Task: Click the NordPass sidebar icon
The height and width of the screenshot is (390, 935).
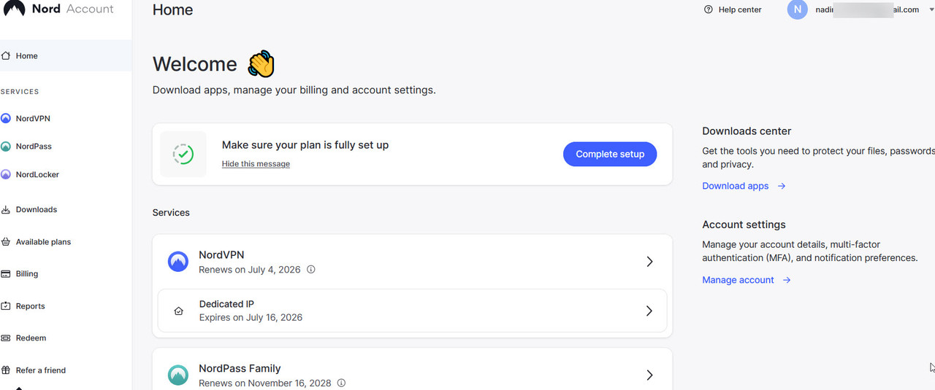Action: click(x=6, y=147)
